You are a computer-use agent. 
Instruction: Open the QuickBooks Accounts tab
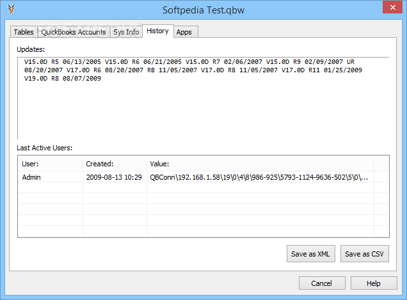[74, 32]
